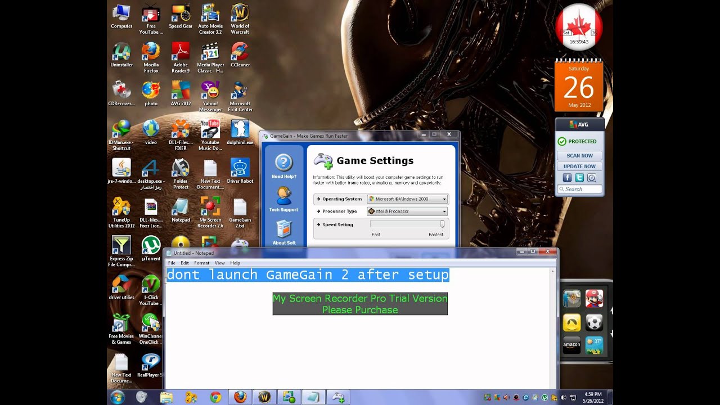Select the Youtube Music Downloader icon
The height and width of the screenshot is (405, 720).
tap(210, 135)
